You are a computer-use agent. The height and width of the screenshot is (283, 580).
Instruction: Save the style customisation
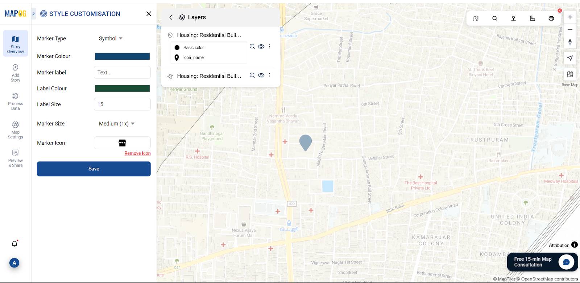(94, 169)
